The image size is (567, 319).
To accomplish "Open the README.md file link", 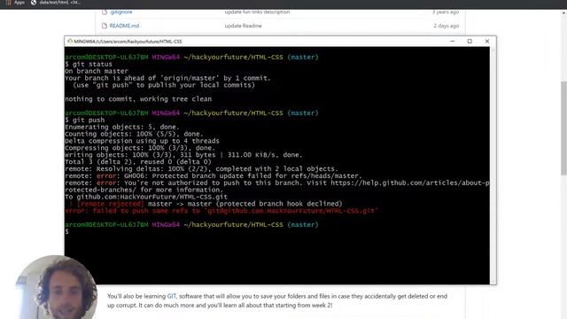I will (x=124, y=26).
